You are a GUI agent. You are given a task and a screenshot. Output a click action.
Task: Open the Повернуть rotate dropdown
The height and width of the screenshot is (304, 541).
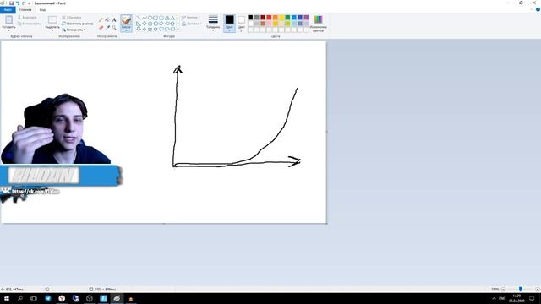pos(74,30)
